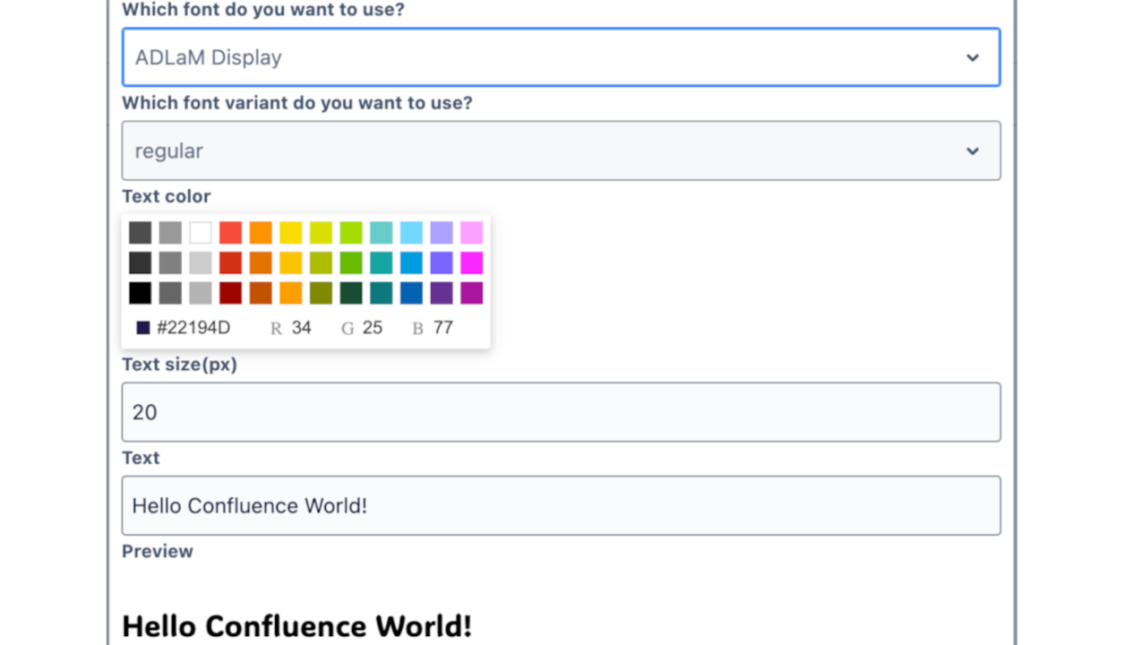Screen dimensions: 1133x645
Task: Pick the light sky blue swatch
Action: click(411, 233)
